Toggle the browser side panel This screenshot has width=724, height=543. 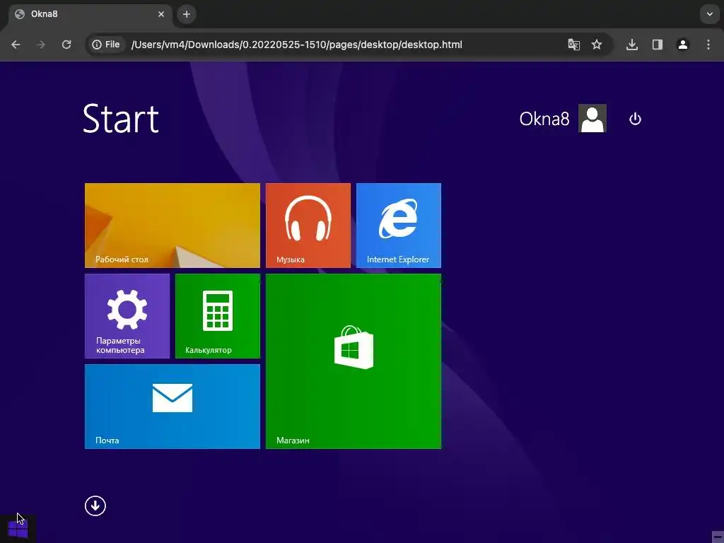pos(658,45)
